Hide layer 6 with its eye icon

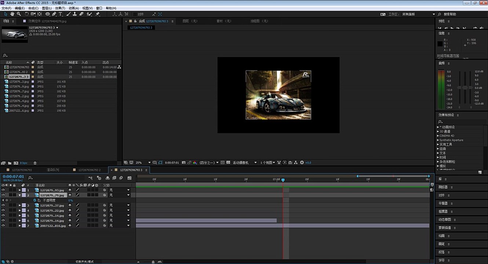3,220
